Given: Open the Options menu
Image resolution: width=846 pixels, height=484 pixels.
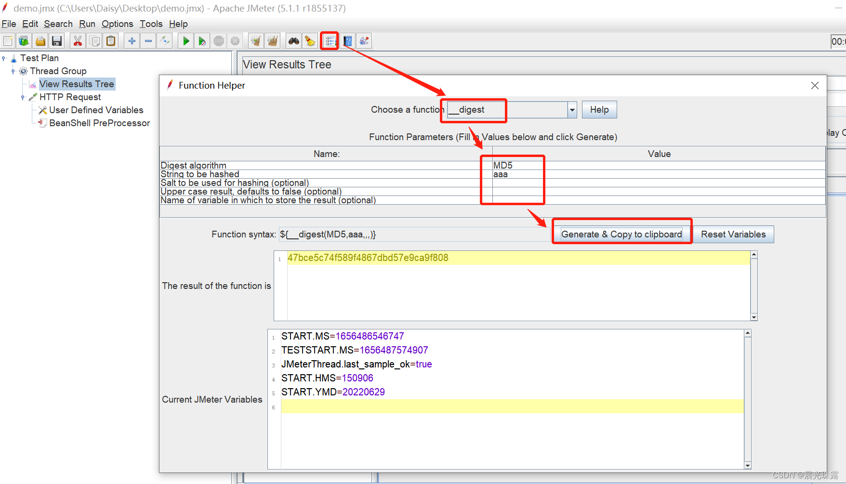Looking at the screenshot, I should 117,24.
